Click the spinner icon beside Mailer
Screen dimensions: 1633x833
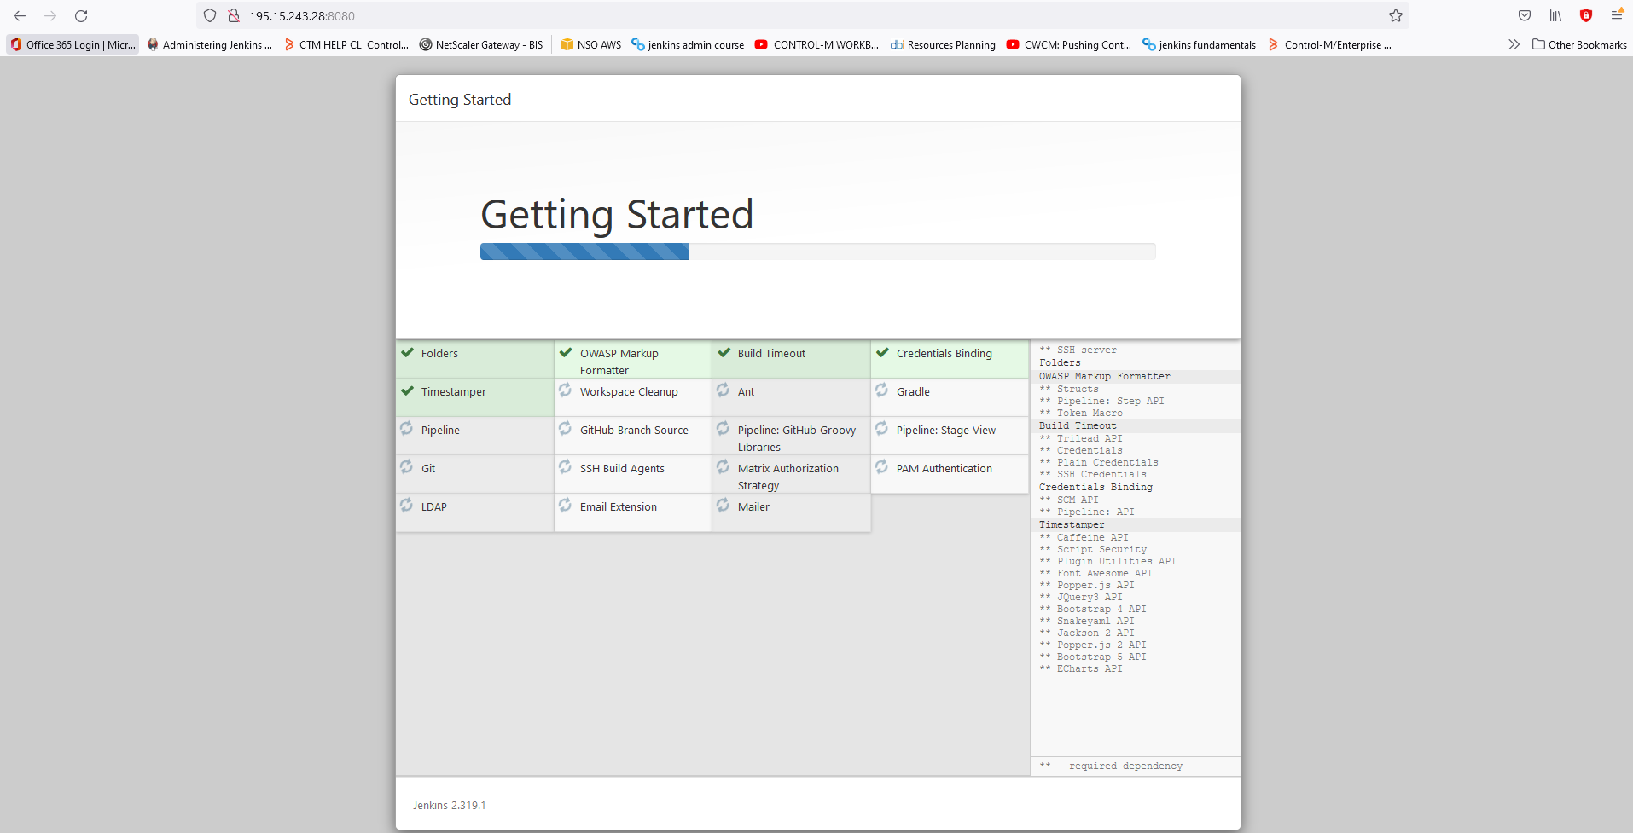click(723, 505)
